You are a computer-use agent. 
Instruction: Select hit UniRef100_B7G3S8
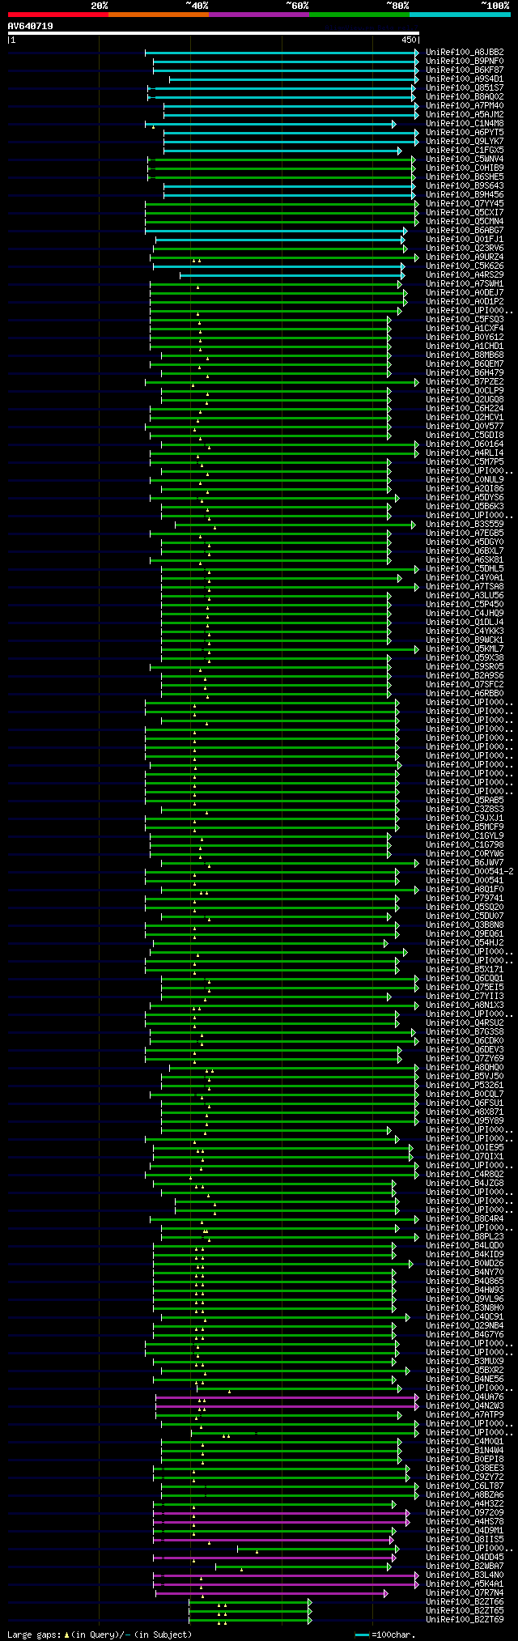click(465, 1031)
